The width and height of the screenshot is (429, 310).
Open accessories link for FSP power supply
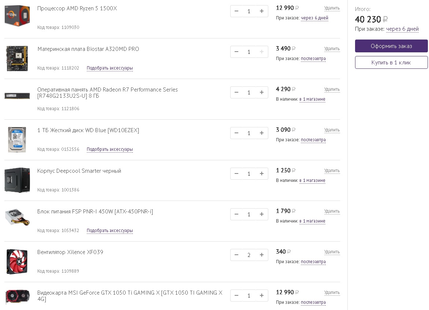pos(109,231)
